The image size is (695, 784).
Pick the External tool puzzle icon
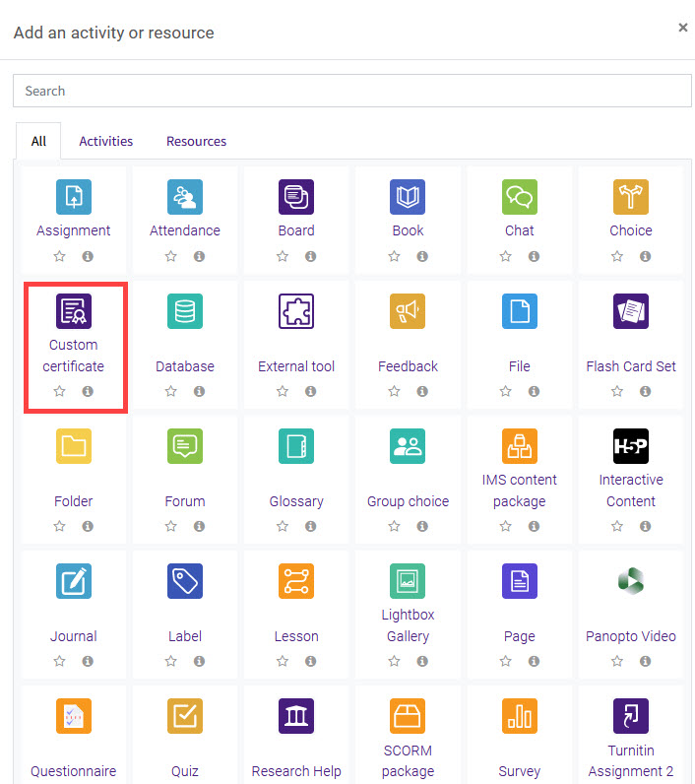[x=296, y=311]
